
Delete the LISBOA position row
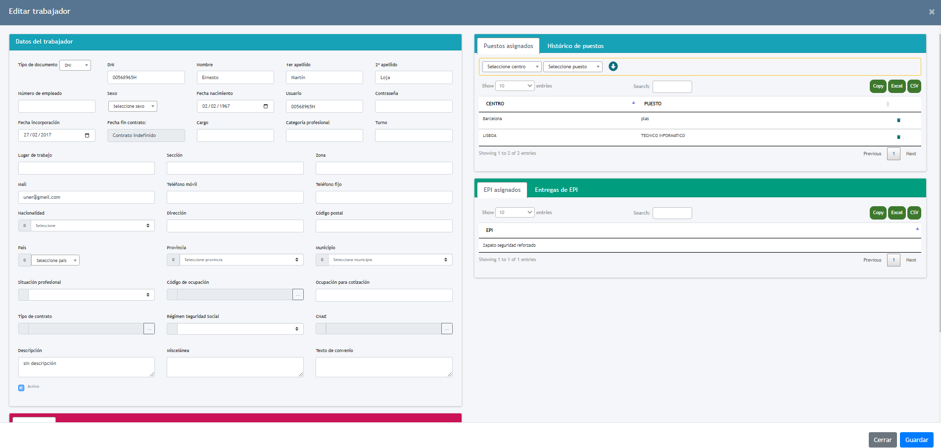tap(898, 137)
